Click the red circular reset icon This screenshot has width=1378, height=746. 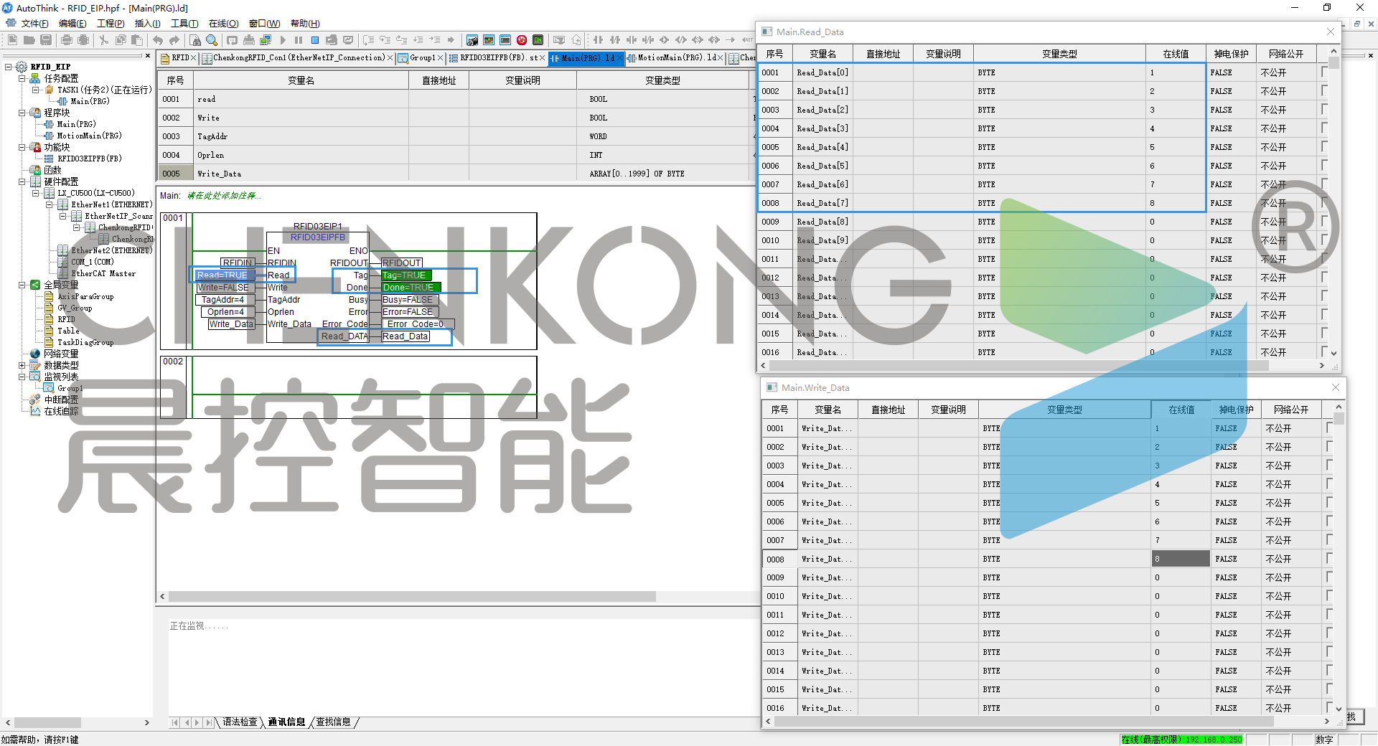522,40
